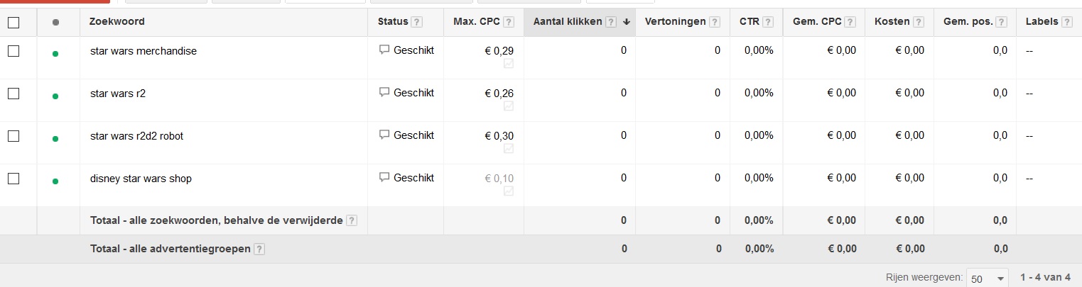Sort table by Kosten column header
This screenshot has height=287, width=1082.
tap(893, 21)
